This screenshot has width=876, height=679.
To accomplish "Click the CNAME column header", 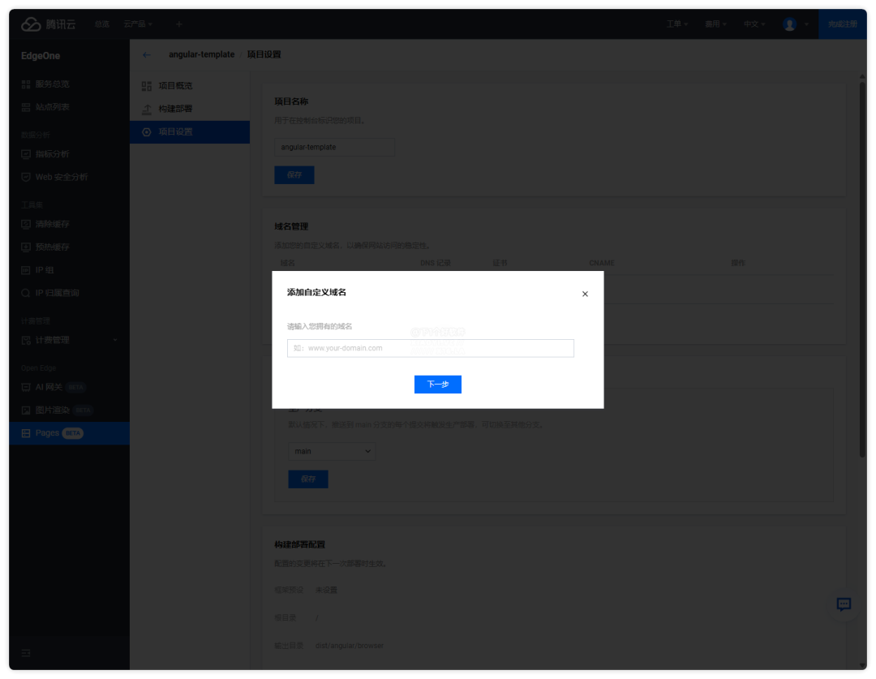I will pos(601,263).
